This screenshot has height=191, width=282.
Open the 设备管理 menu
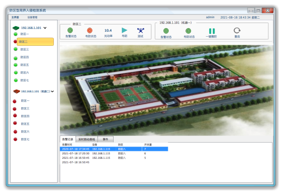[x=33, y=17]
